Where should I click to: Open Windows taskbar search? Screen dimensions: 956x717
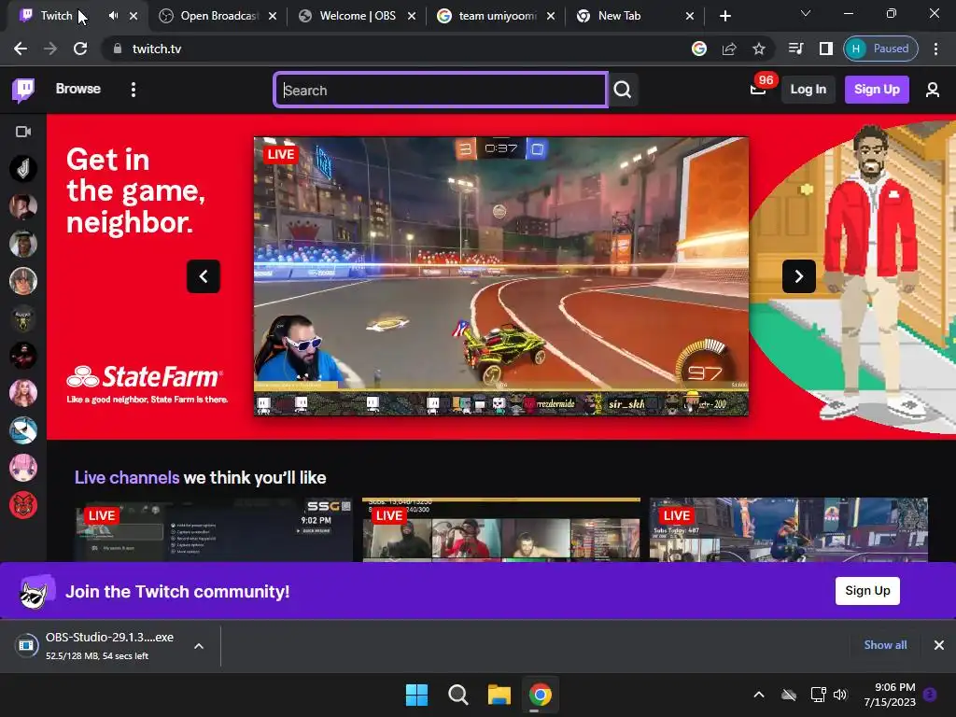457,695
